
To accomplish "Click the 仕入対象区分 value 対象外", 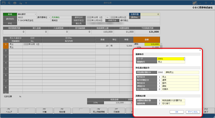I will click(x=180, y=89).
